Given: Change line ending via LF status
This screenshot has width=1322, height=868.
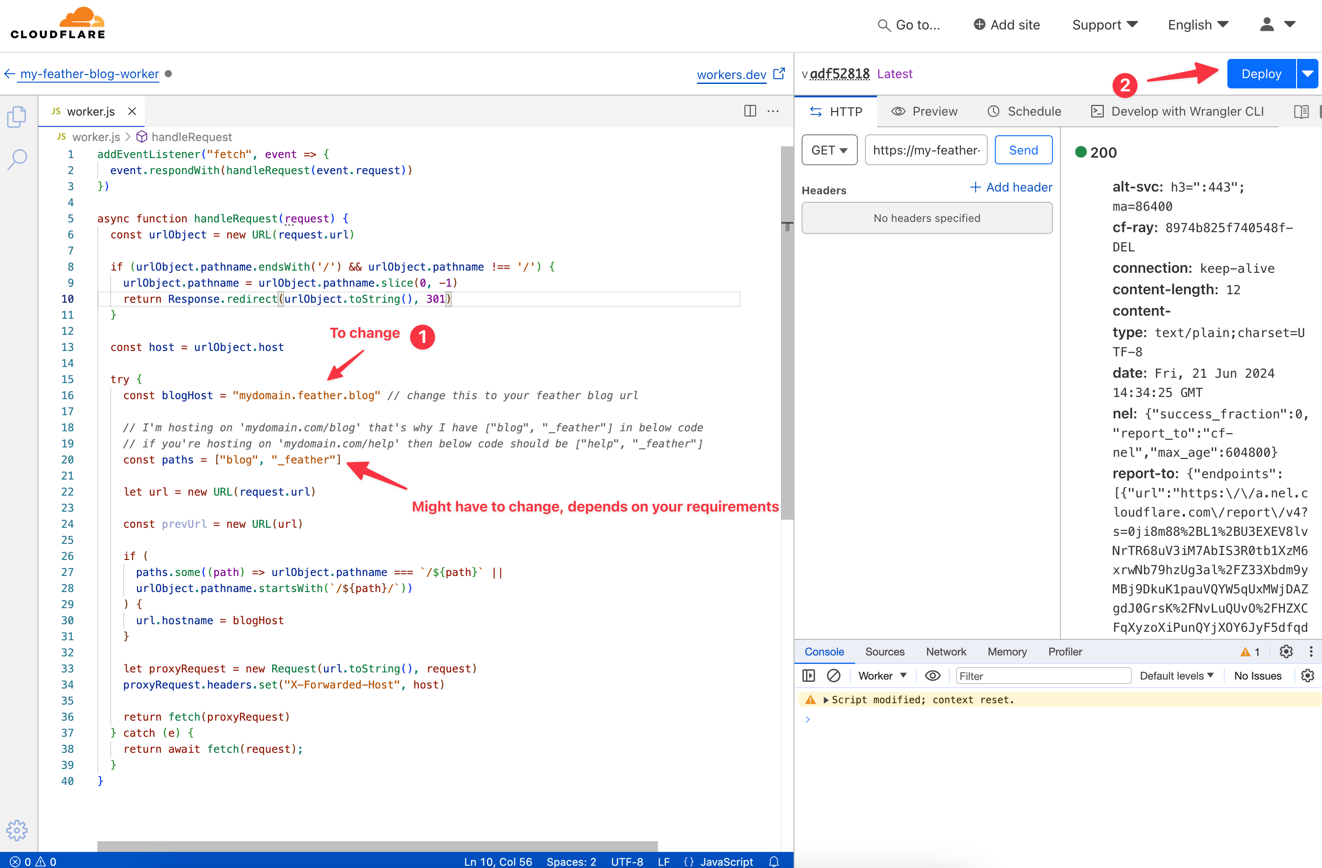Looking at the screenshot, I should coord(663,861).
